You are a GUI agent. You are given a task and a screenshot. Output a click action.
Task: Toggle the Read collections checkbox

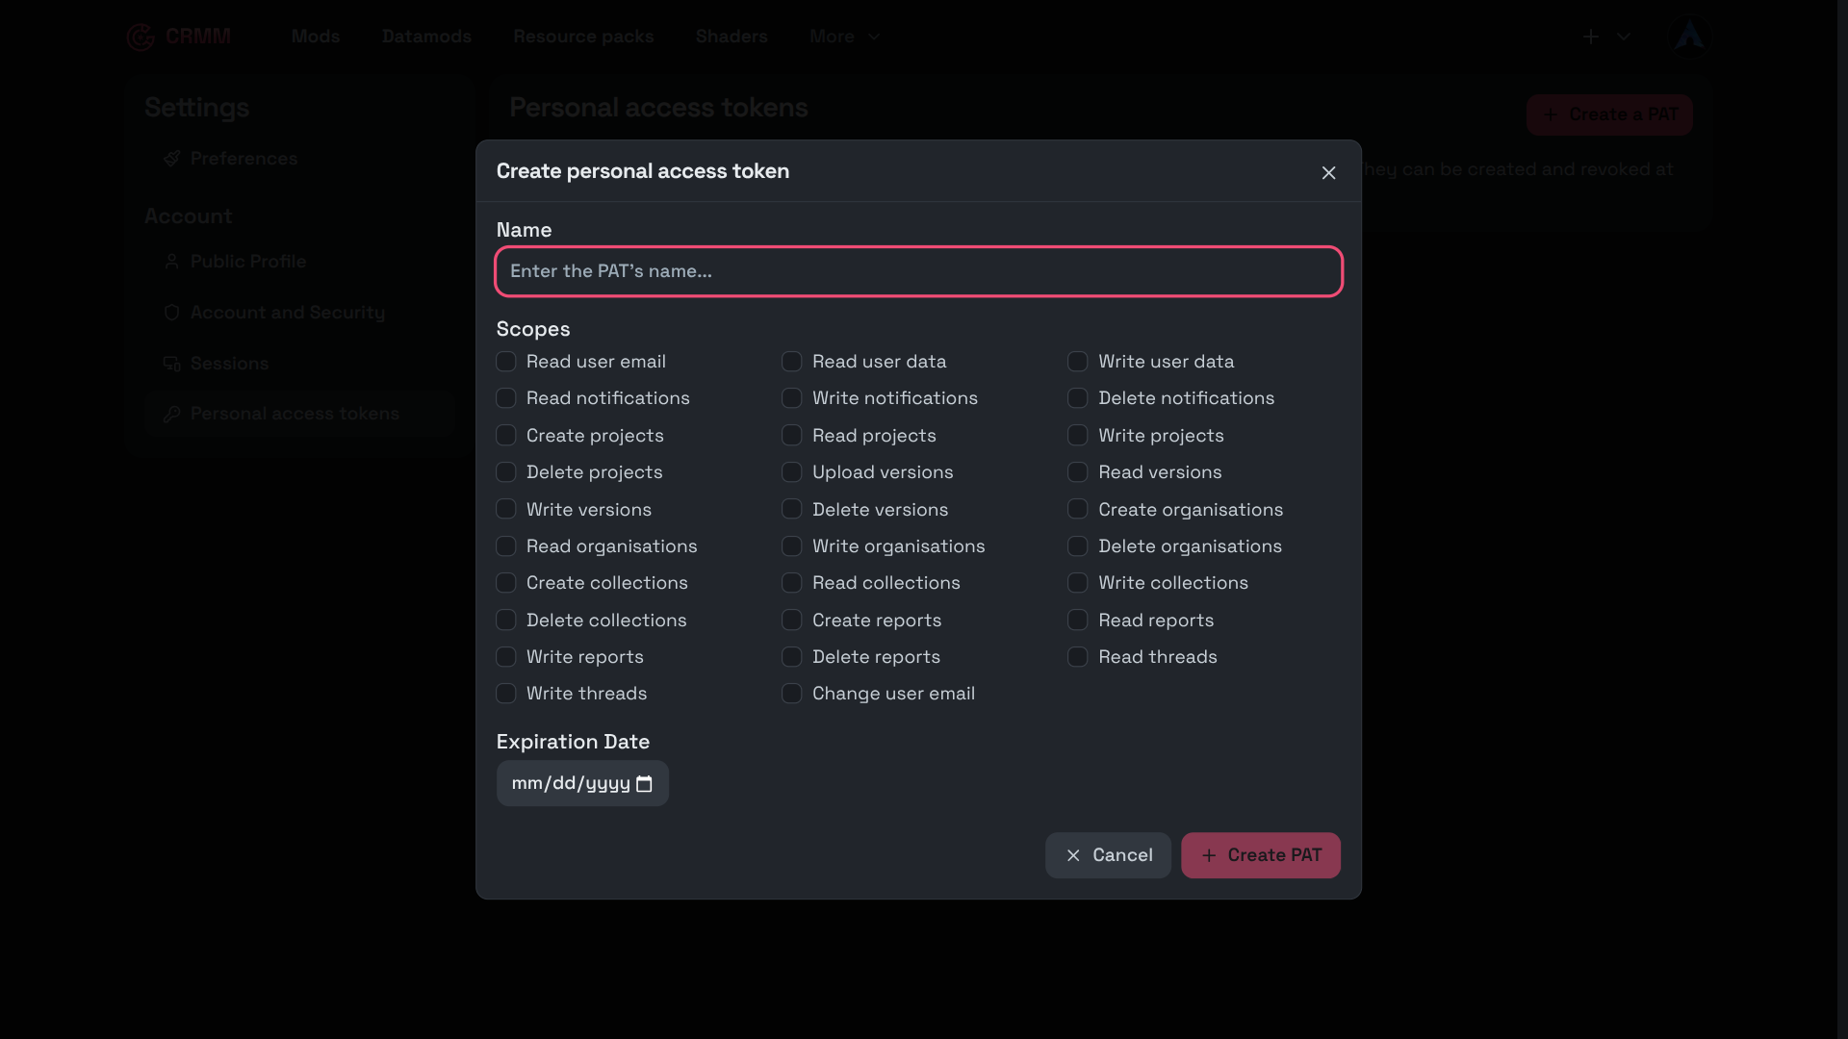coord(791,583)
